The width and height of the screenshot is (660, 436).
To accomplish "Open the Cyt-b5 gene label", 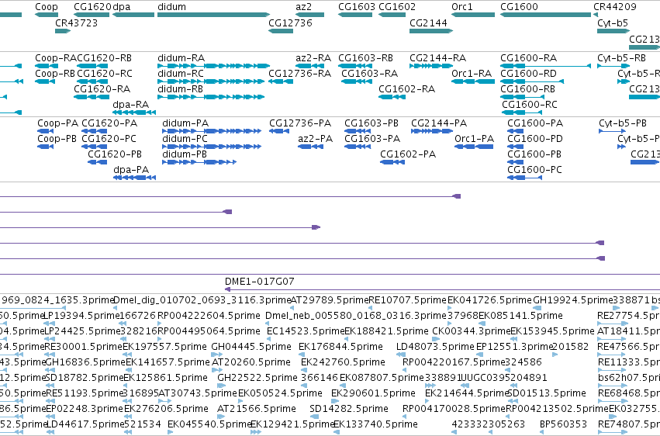I will click(x=613, y=23).
